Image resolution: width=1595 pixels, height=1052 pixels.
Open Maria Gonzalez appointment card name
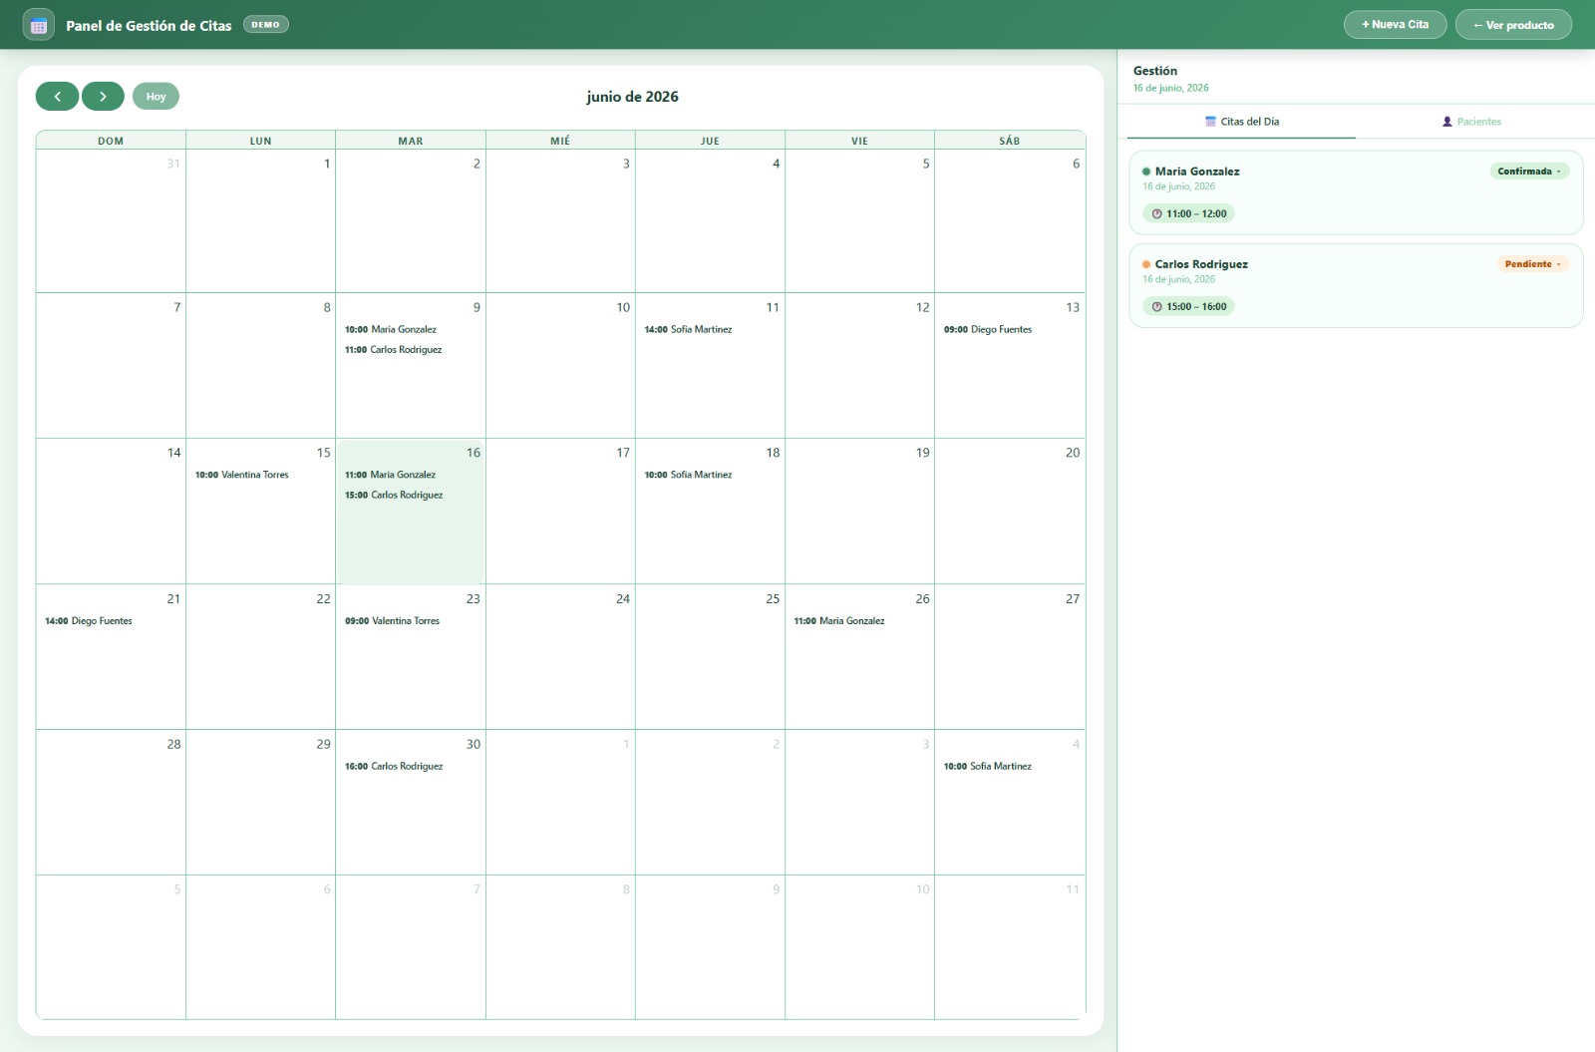(x=1197, y=172)
